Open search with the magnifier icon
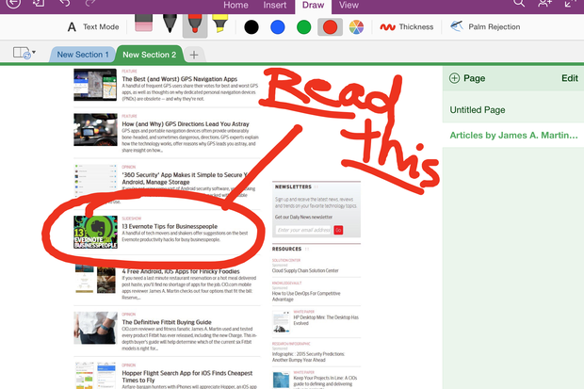Image resolution: width=584 pixels, height=389 pixels. coord(519,3)
